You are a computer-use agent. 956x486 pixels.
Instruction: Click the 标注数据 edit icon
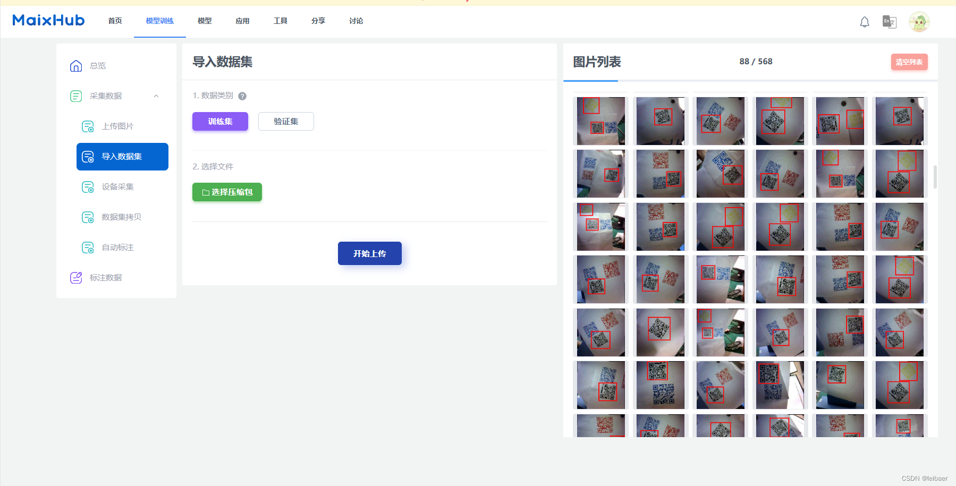[76, 278]
